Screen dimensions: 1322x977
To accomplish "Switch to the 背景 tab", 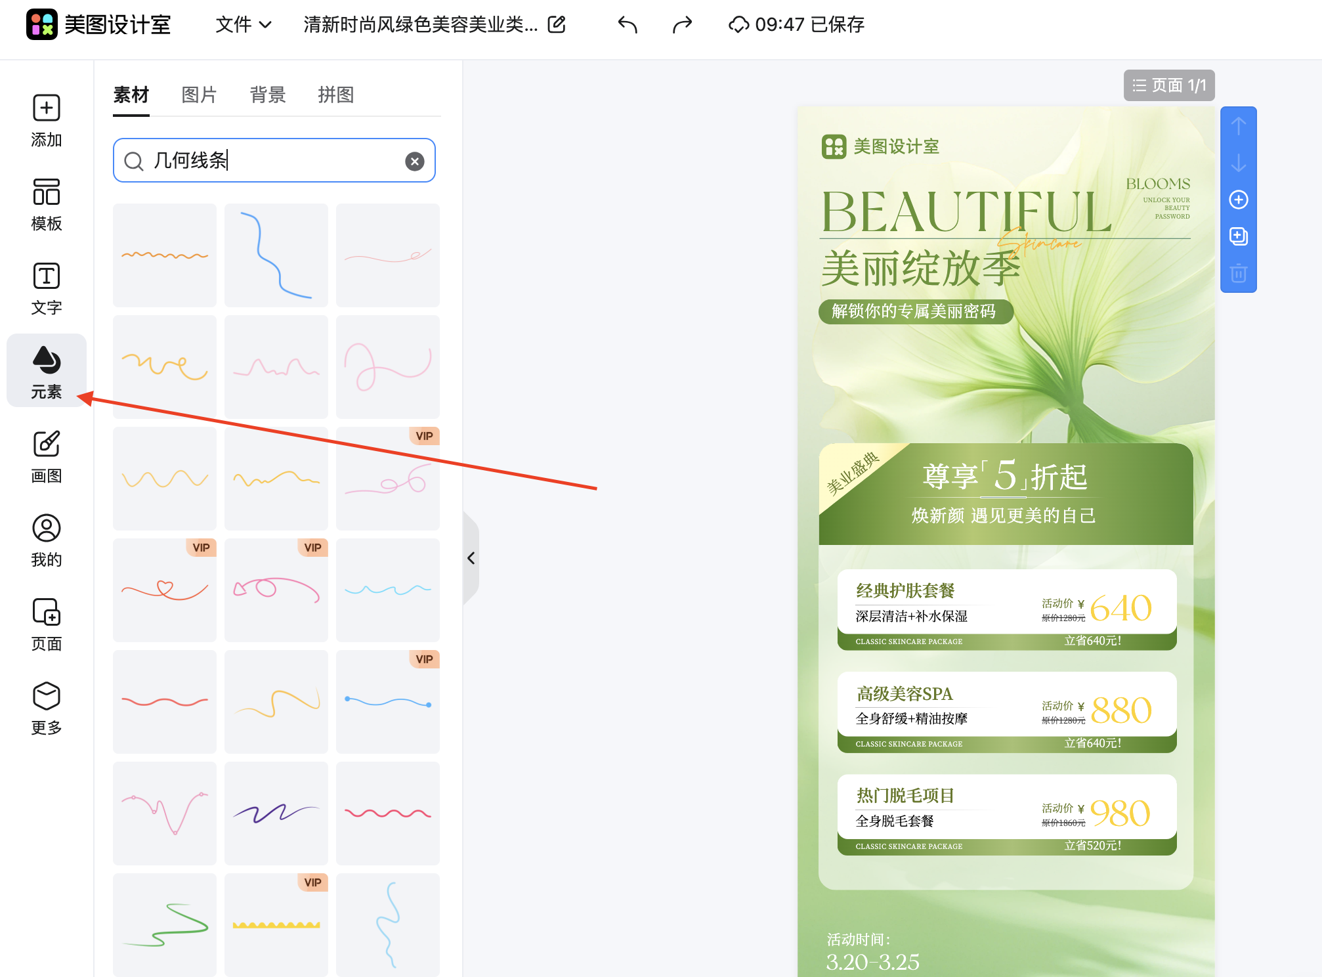I will [x=267, y=95].
